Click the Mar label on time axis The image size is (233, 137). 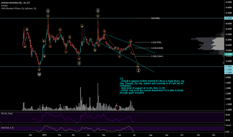click(73, 135)
